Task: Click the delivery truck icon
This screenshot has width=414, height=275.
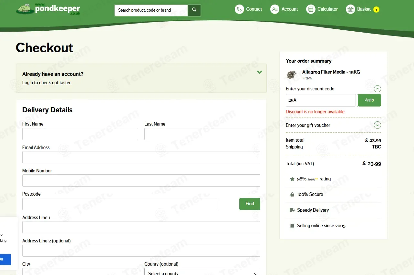Action: (x=292, y=210)
